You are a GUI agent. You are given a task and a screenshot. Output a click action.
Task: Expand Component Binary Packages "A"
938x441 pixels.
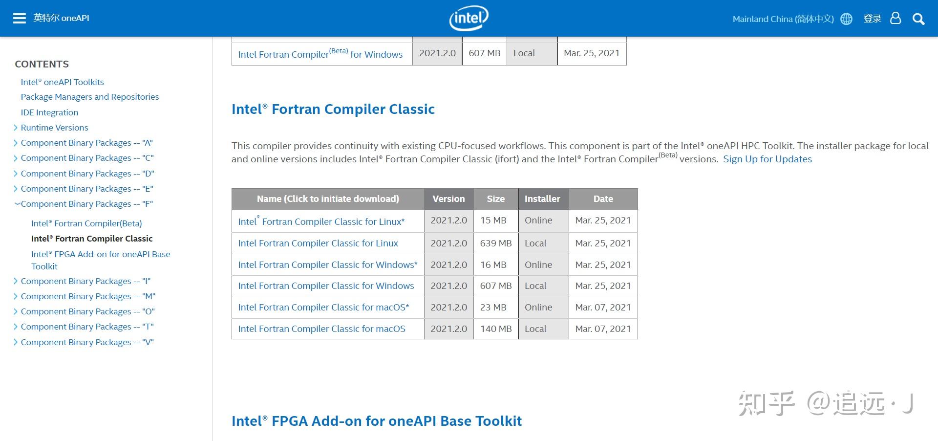click(16, 143)
